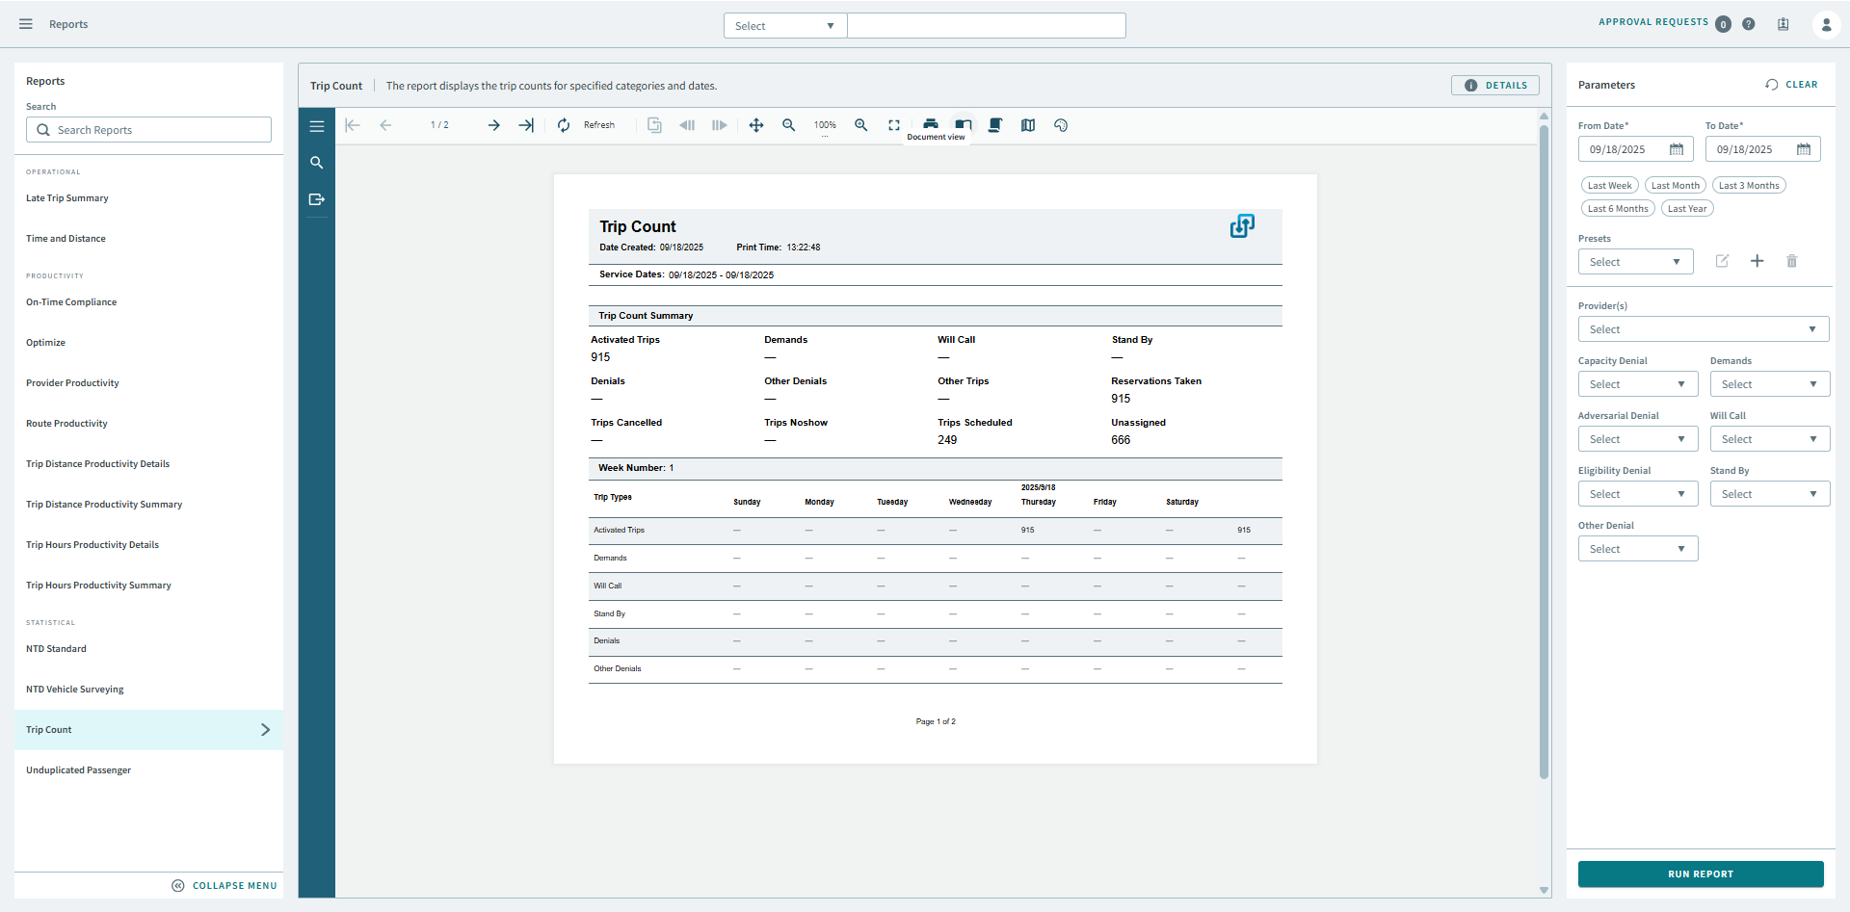The height and width of the screenshot is (912, 1850).
Task: Open the viewer search panel icon
Action: [317, 163]
